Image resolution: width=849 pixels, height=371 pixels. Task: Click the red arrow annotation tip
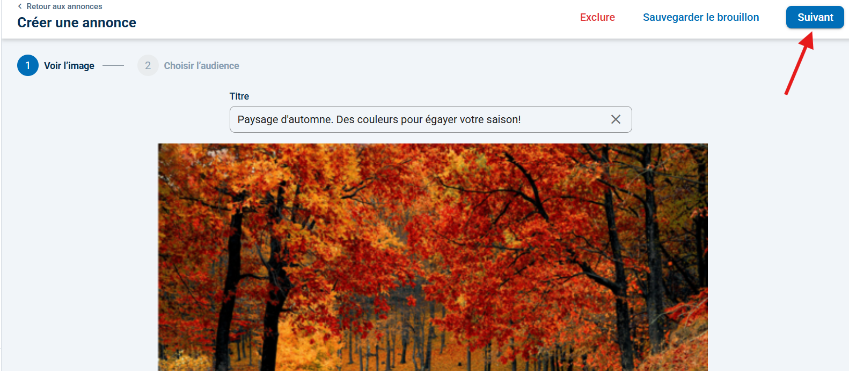click(x=810, y=34)
